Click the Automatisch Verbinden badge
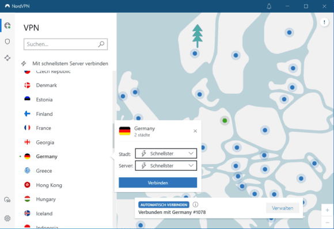 tap(164, 205)
